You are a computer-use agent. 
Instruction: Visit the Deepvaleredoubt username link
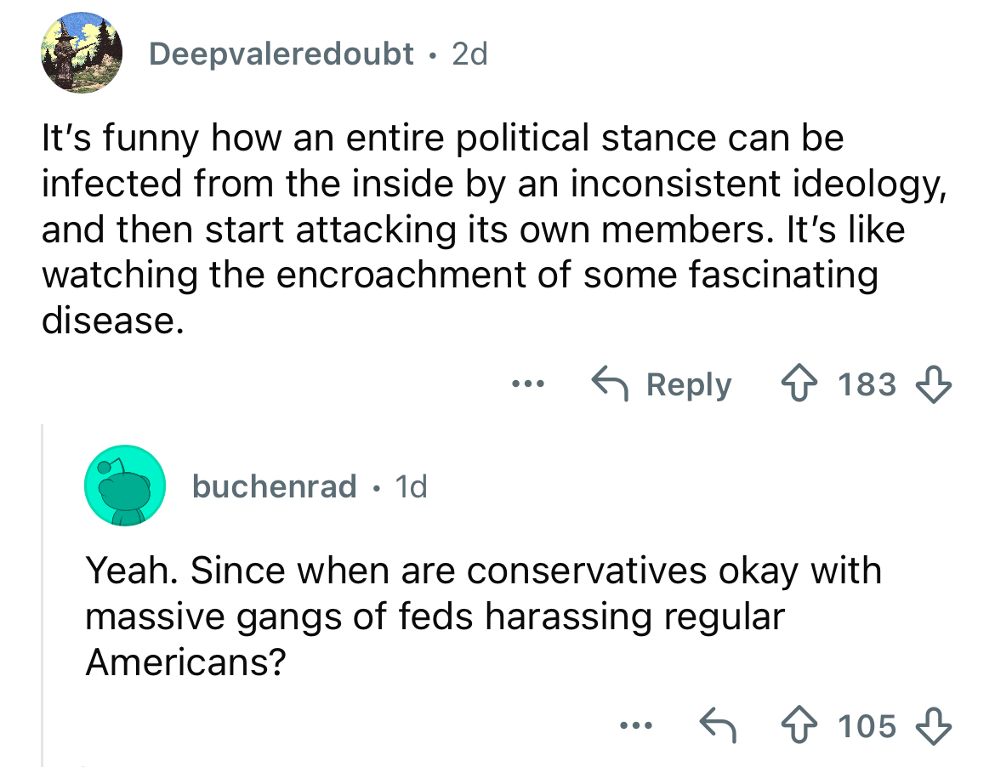(281, 54)
